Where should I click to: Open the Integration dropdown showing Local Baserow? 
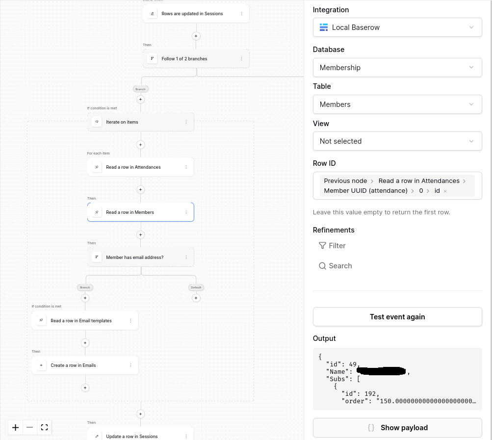tap(397, 27)
